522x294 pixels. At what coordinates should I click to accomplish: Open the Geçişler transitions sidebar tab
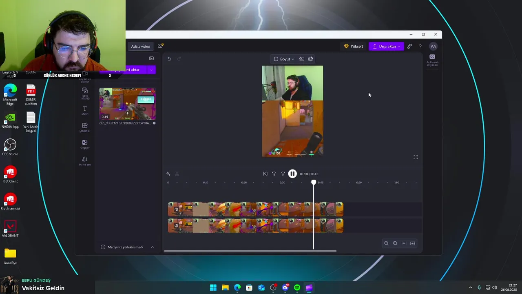click(85, 144)
